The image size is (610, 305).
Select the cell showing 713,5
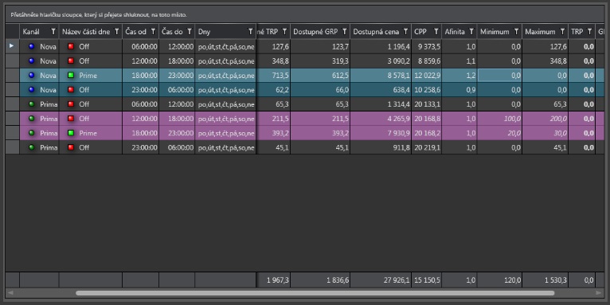tap(273, 76)
